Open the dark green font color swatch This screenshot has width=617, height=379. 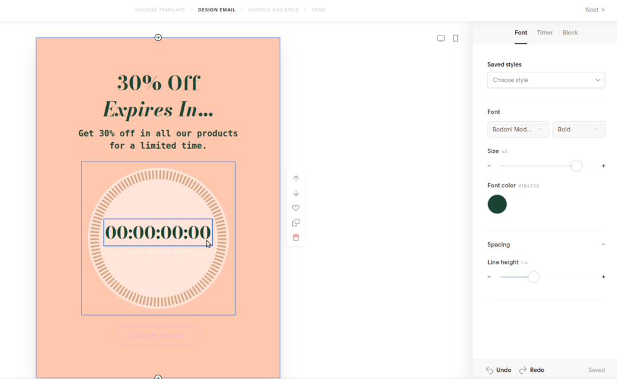(497, 204)
